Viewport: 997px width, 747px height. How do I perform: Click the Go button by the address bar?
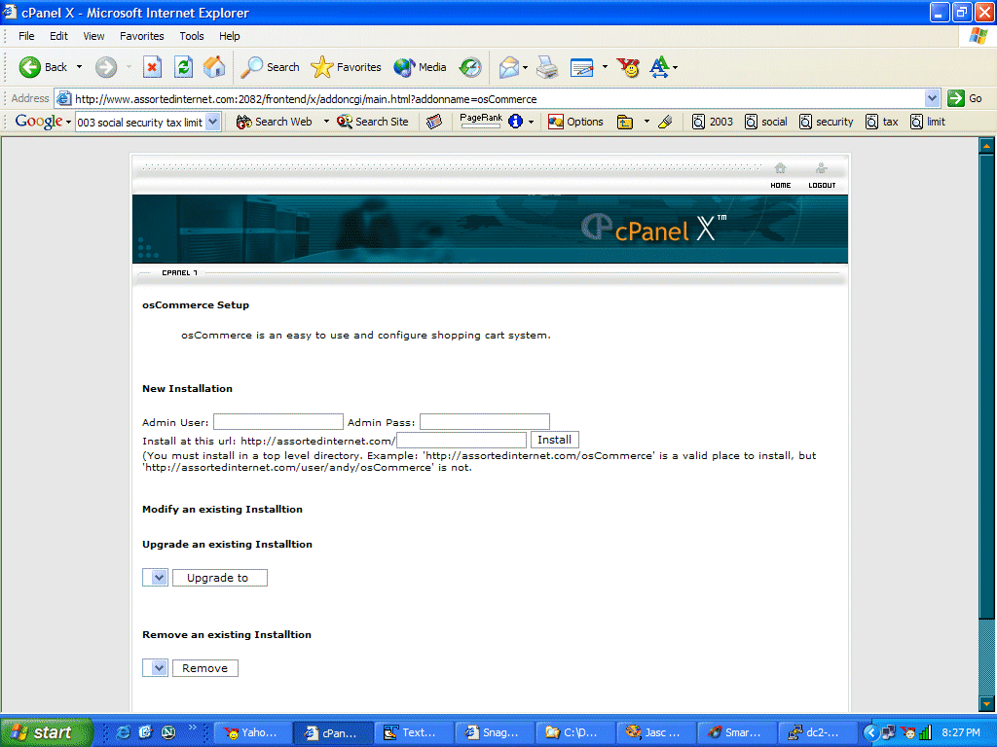[x=965, y=98]
